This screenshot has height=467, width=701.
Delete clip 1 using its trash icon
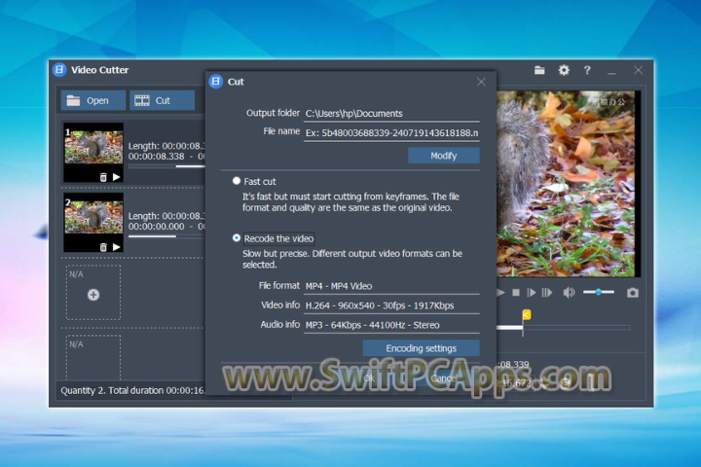tap(103, 177)
